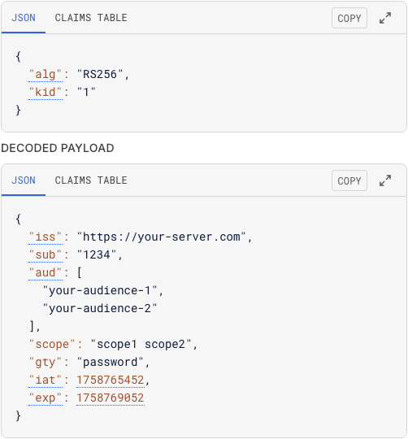Click the iat timestamp value 1758765452
The image size is (408, 439).
pyautogui.click(x=111, y=380)
